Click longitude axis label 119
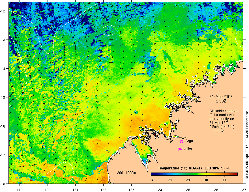Image resolution: width=249 pixels, height=192 pixels. tap(20, 190)
